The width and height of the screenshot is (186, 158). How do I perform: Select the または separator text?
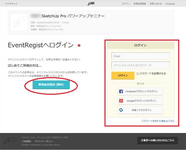pos(140,84)
